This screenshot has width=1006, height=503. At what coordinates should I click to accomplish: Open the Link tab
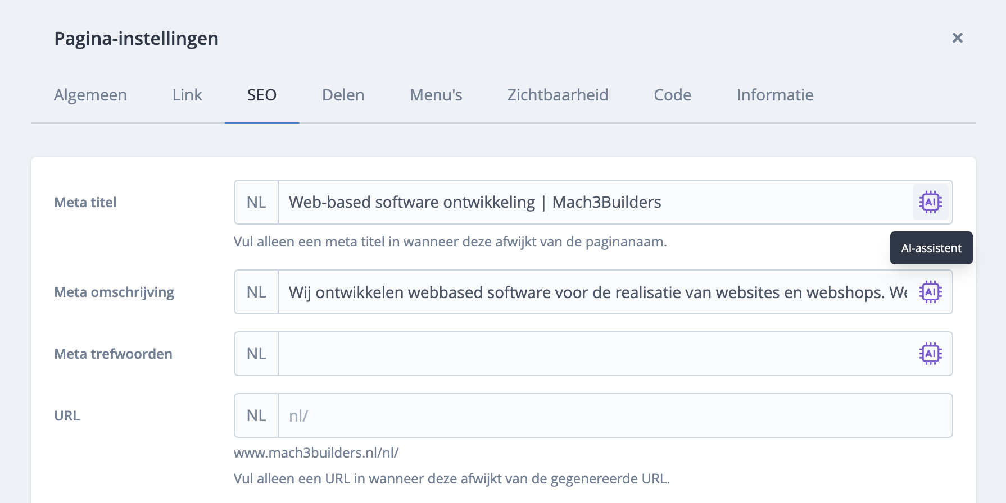(187, 95)
